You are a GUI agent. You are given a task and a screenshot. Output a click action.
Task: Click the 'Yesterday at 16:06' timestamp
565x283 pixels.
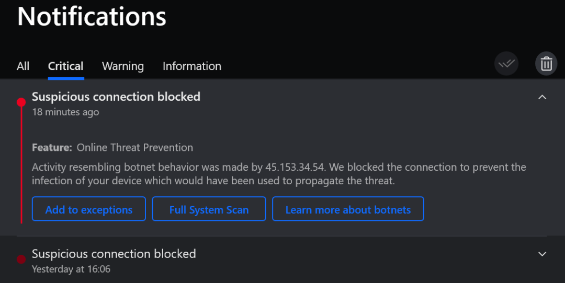click(71, 269)
